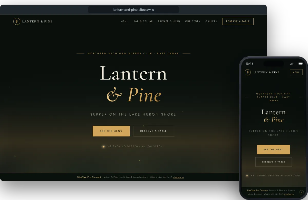Follow the siteclaw.io link in phone banner
The image size is (308, 200).
click(289, 194)
